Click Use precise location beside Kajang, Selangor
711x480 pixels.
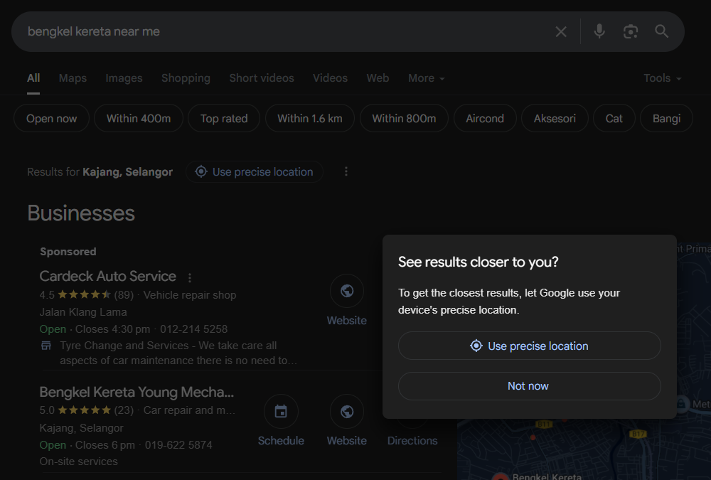[255, 172]
